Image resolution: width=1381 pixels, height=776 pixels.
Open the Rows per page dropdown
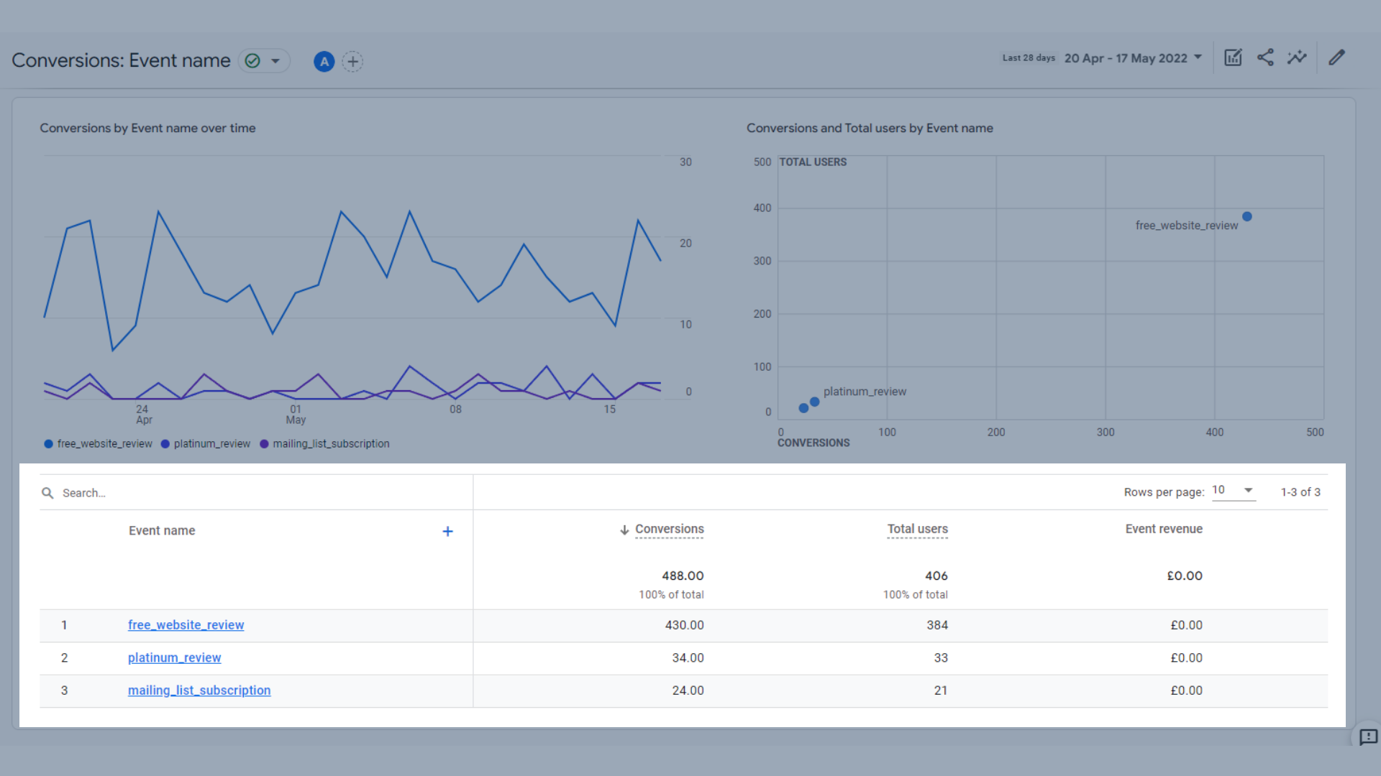point(1233,491)
